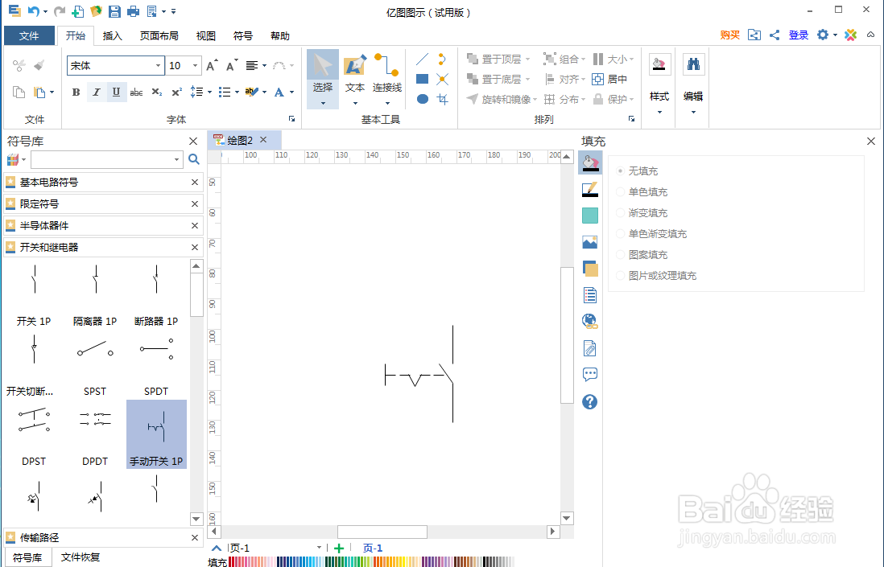Click the Save icon in quick access toolbar
Viewport: 884px width, 567px height.
(114, 10)
